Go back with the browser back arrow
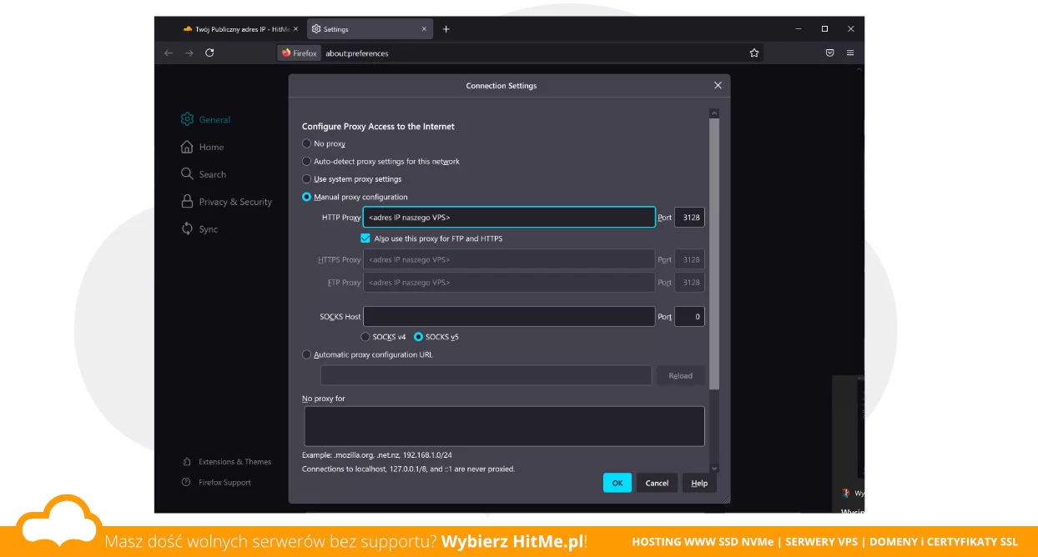Viewport: 1038px width, 557px height. (169, 53)
